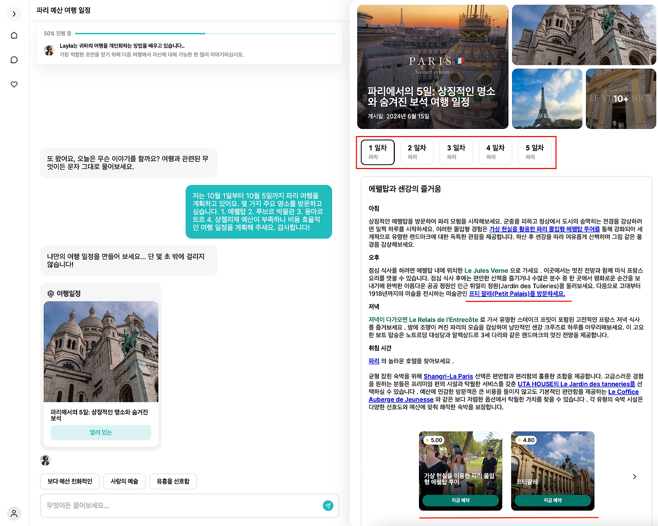Click the 무엇이든 물어보세요 input field
658x526 pixels.
pyautogui.click(x=154, y=505)
